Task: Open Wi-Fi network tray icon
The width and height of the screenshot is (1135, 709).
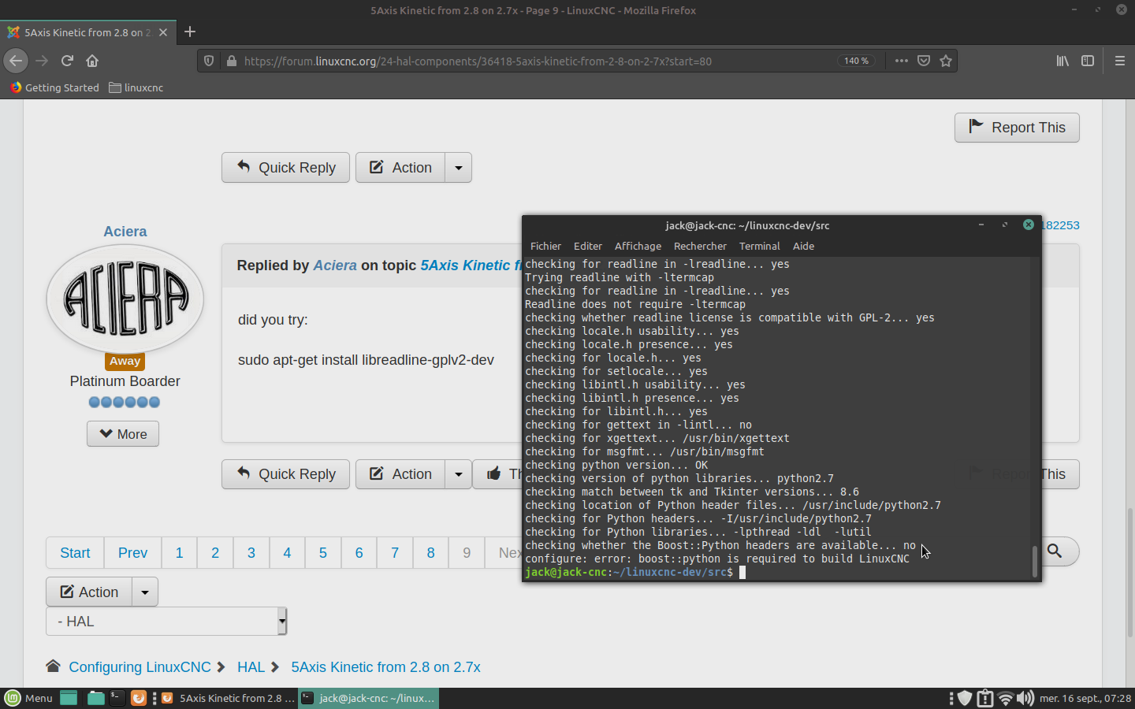Action: coord(1006,698)
